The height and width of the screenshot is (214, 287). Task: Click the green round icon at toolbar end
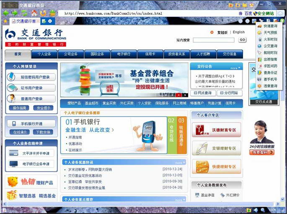[282, 21]
